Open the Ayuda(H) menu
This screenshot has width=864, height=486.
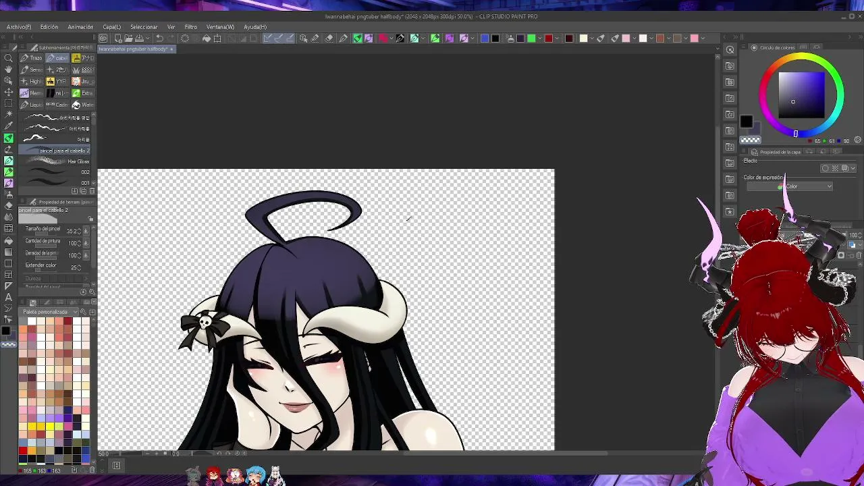(255, 27)
